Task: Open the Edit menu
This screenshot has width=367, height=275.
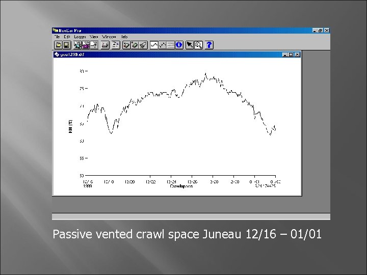Action: click(x=67, y=37)
